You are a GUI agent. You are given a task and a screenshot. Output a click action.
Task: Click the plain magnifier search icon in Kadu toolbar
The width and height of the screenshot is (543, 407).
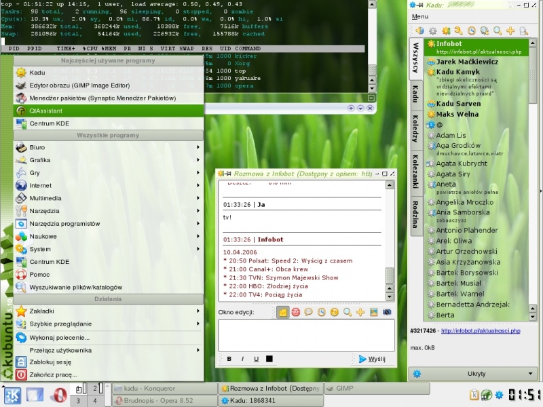(498, 31)
